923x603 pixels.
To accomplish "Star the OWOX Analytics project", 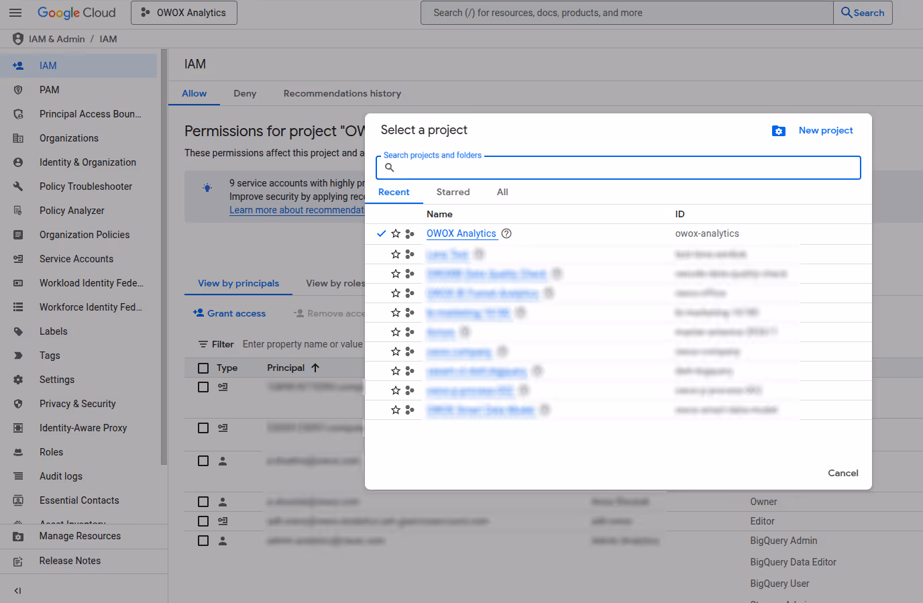I will click(x=396, y=234).
